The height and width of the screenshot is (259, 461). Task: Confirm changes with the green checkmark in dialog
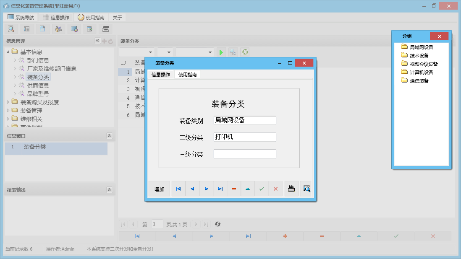(x=262, y=189)
